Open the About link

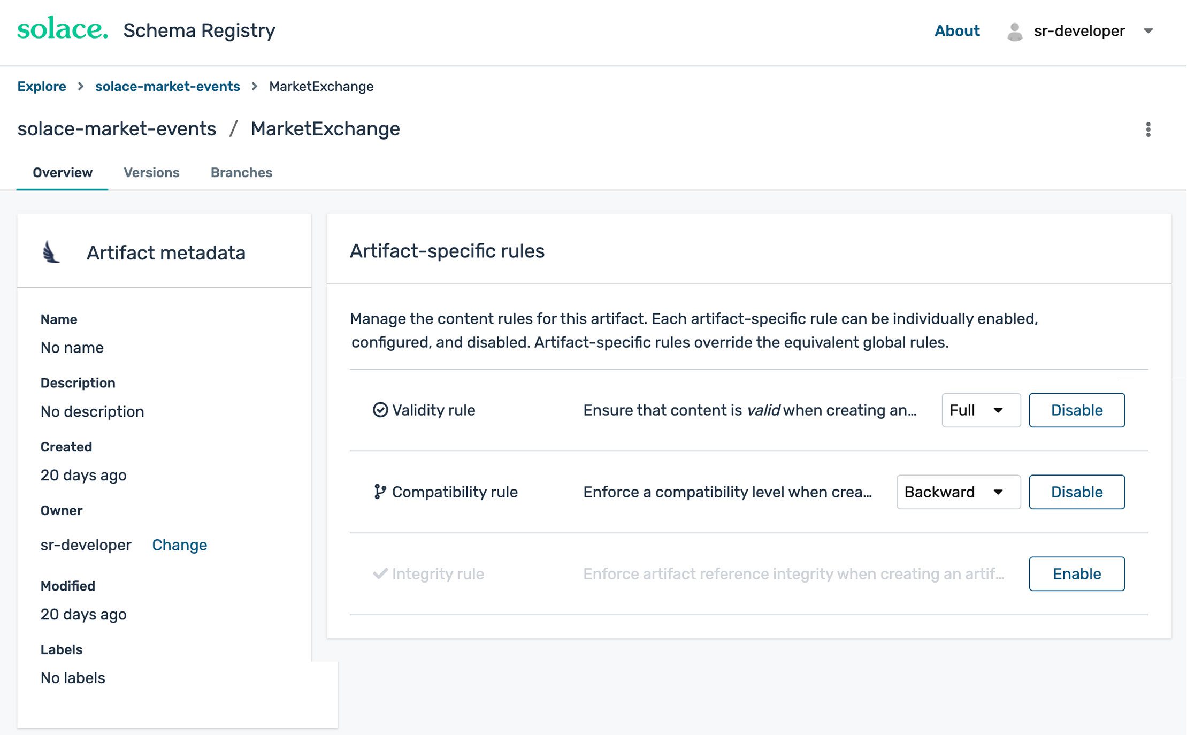(x=957, y=31)
